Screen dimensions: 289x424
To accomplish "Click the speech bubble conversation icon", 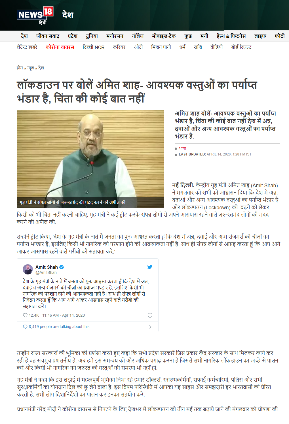I will [25, 327].
